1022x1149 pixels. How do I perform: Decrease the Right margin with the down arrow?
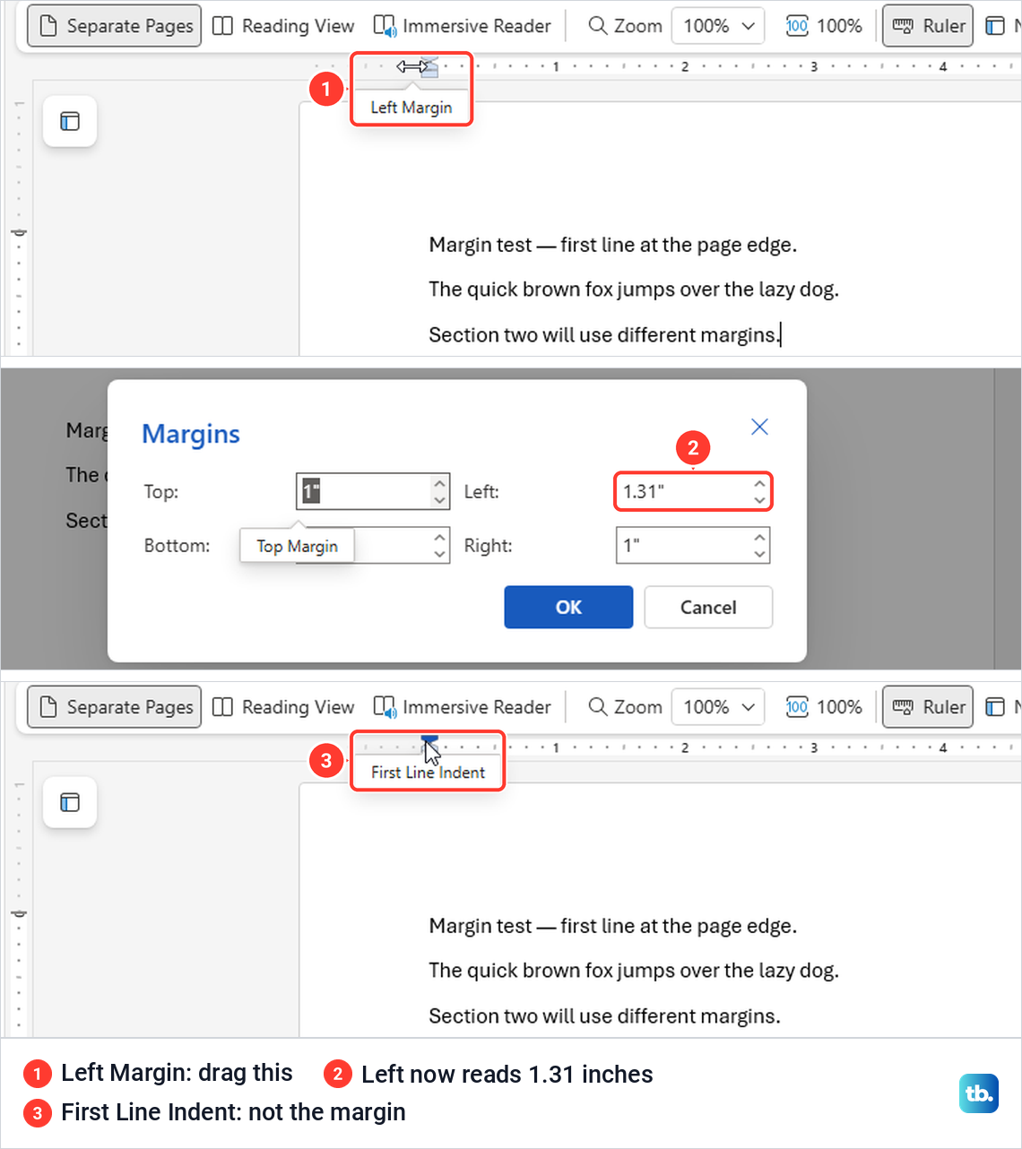(x=759, y=554)
